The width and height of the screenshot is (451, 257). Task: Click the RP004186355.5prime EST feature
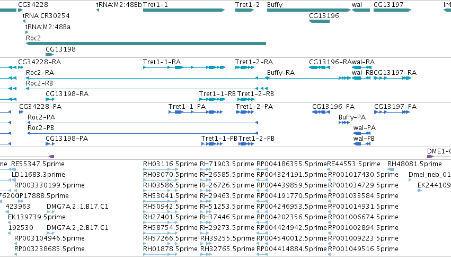click(262, 169)
